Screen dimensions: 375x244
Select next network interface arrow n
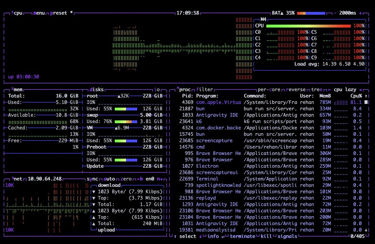pyautogui.click(x=160, y=179)
